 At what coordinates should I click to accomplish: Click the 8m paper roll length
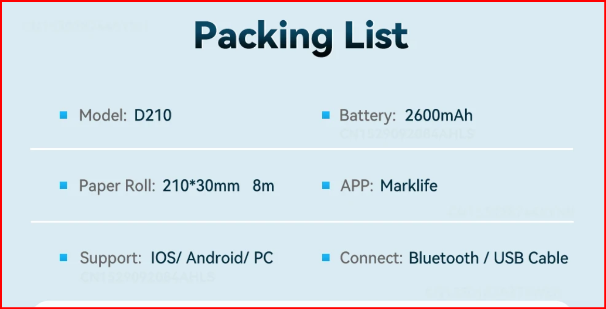(263, 186)
